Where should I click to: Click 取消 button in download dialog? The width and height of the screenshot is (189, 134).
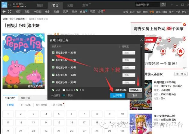[x=135, y=95]
